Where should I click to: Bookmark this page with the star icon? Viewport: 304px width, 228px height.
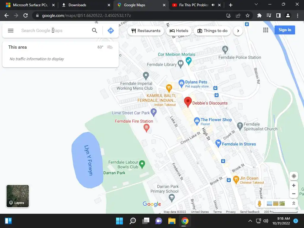248,15
